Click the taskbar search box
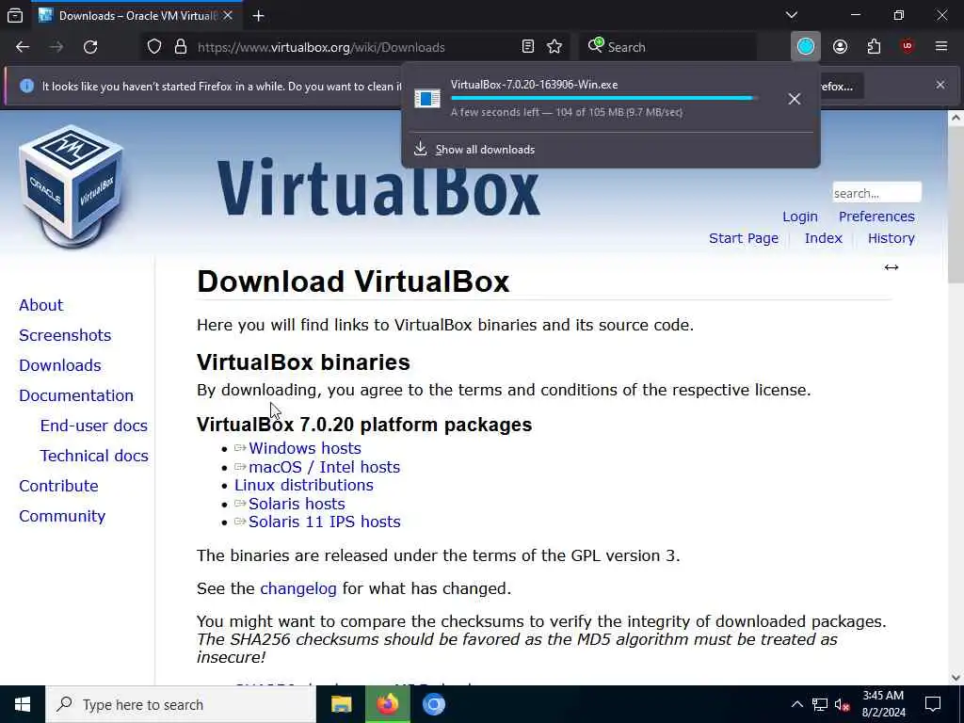Image resolution: width=964 pixels, height=723 pixels. pyautogui.click(x=181, y=704)
